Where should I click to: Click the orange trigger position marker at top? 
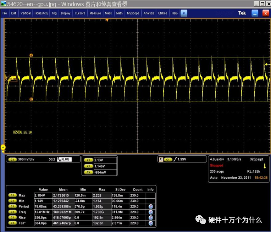coord(107,20)
